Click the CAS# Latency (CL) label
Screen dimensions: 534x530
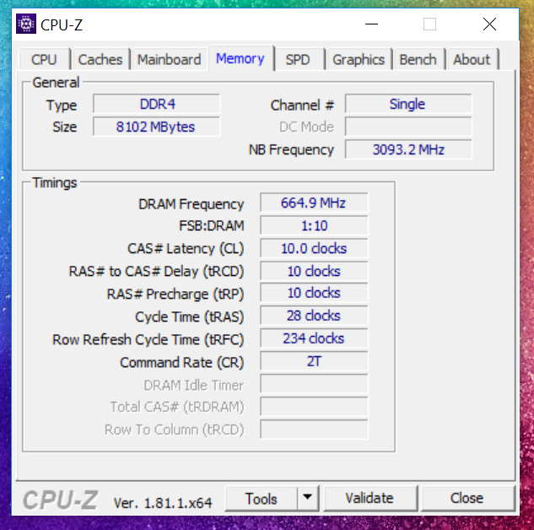point(186,249)
